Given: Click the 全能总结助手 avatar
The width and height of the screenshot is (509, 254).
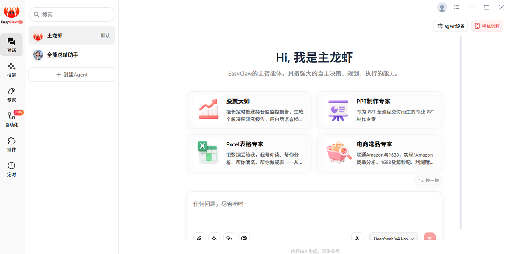Looking at the screenshot, I should tap(38, 55).
